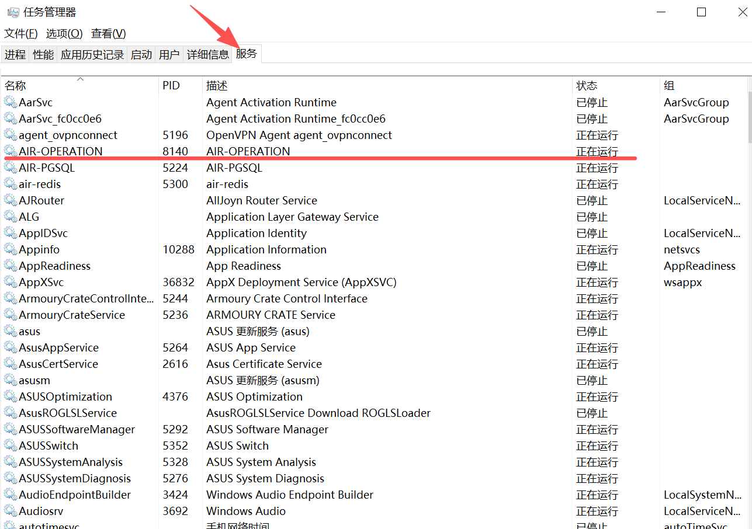Click the gear icon beside AIR-OPERATION service
The width and height of the screenshot is (752, 529).
[11, 151]
